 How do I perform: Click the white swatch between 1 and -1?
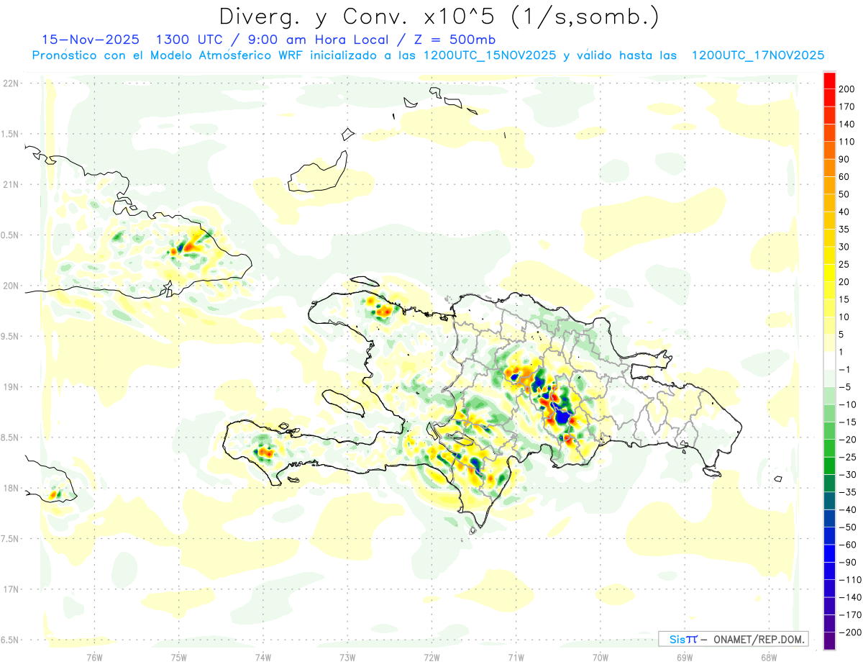point(829,360)
